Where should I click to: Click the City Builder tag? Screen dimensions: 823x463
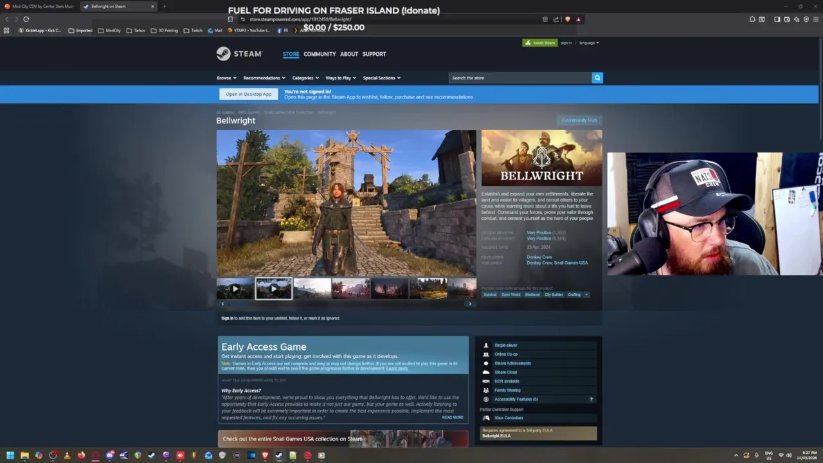[554, 295]
